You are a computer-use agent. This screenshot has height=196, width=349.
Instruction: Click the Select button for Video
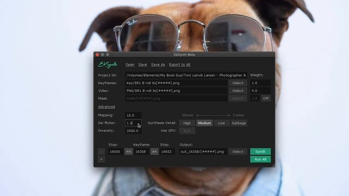tap(238, 91)
